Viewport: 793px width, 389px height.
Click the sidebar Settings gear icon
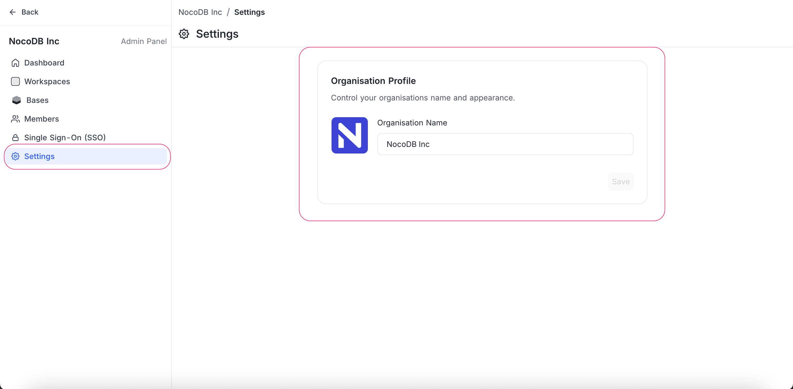point(15,156)
